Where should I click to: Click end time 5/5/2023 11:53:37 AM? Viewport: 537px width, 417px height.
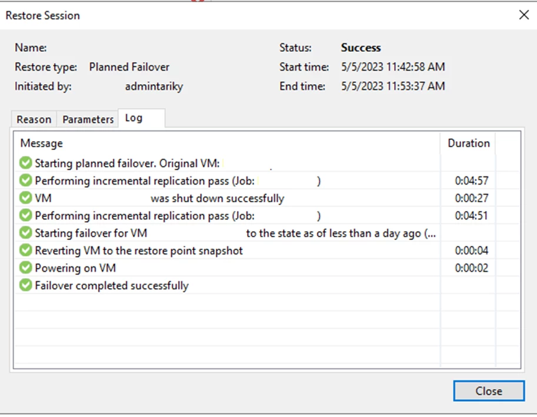pyautogui.click(x=393, y=86)
